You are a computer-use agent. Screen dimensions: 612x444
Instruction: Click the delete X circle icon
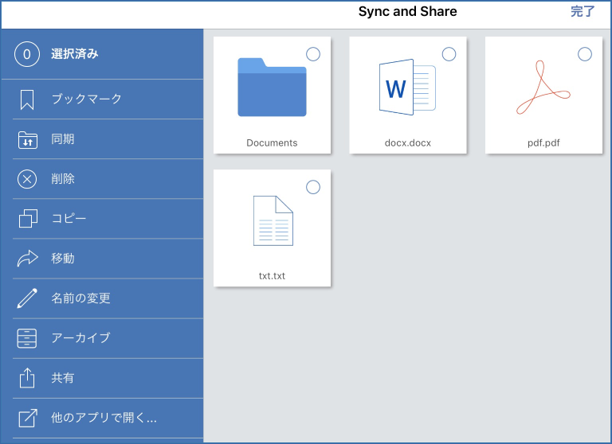(27, 179)
